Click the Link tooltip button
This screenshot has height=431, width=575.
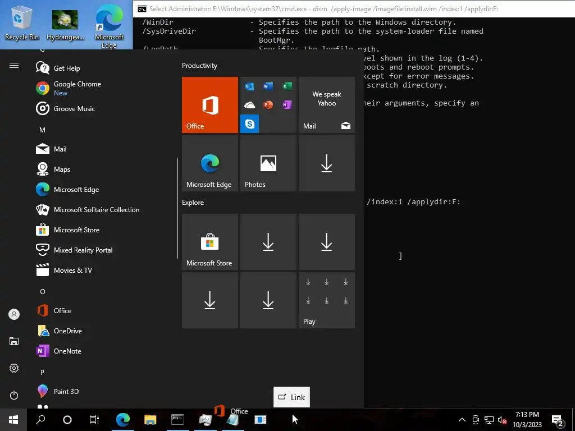[291, 397]
